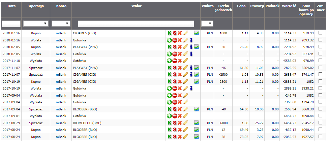Click green plus icon in 2018-02-16 Wpłata row
Viewport: 328px width, 141px height.
(170, 40)
